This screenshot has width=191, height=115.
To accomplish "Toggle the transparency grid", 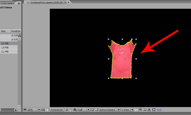I will 96,110.
